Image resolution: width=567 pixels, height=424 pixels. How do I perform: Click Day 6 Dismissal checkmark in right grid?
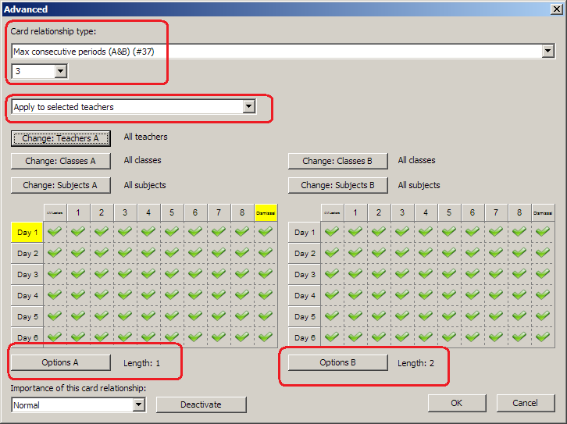[x=543, y=337]
